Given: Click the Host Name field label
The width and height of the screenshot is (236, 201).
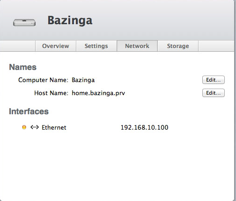Looking at the screenshot, I should coord(51,93).
